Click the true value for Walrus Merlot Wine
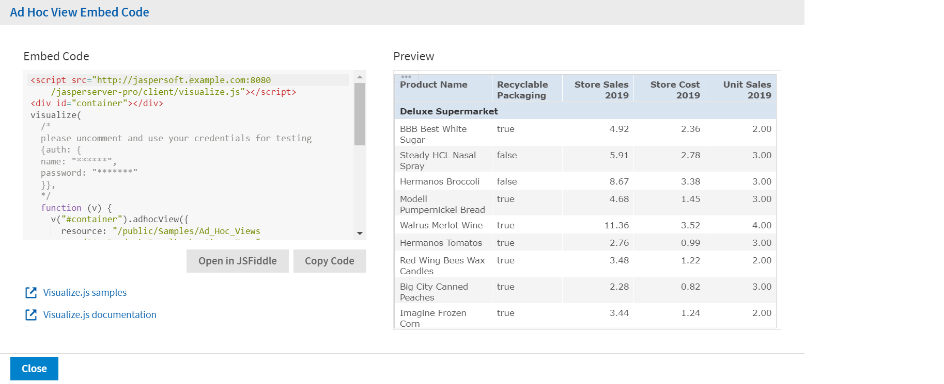Viewport: 944px width, 384px height. [x=506, y=225]
